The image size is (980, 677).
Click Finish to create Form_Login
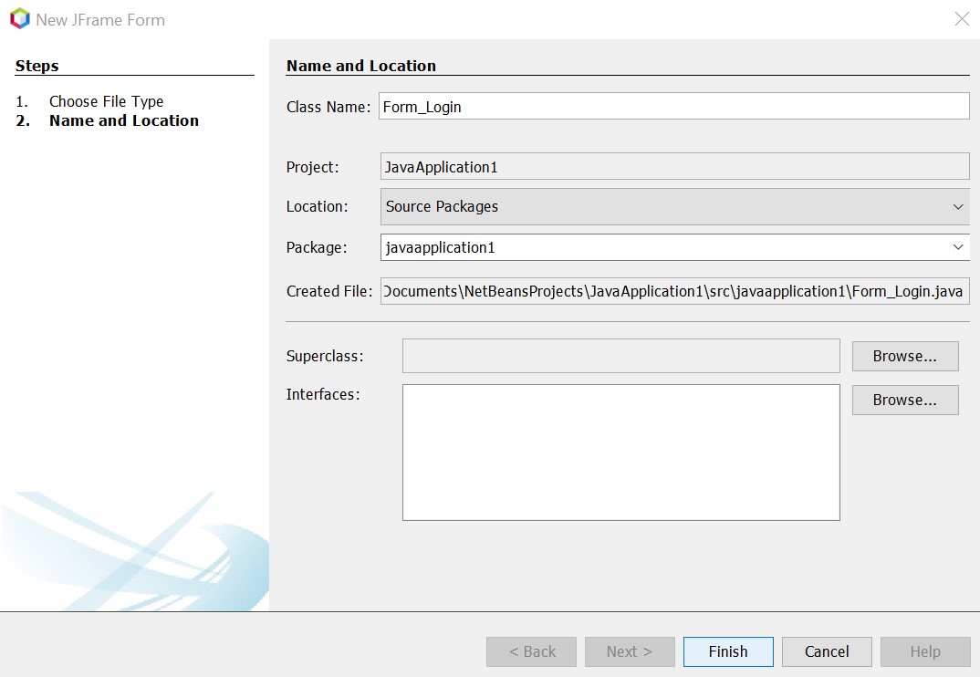pos(727,651)
